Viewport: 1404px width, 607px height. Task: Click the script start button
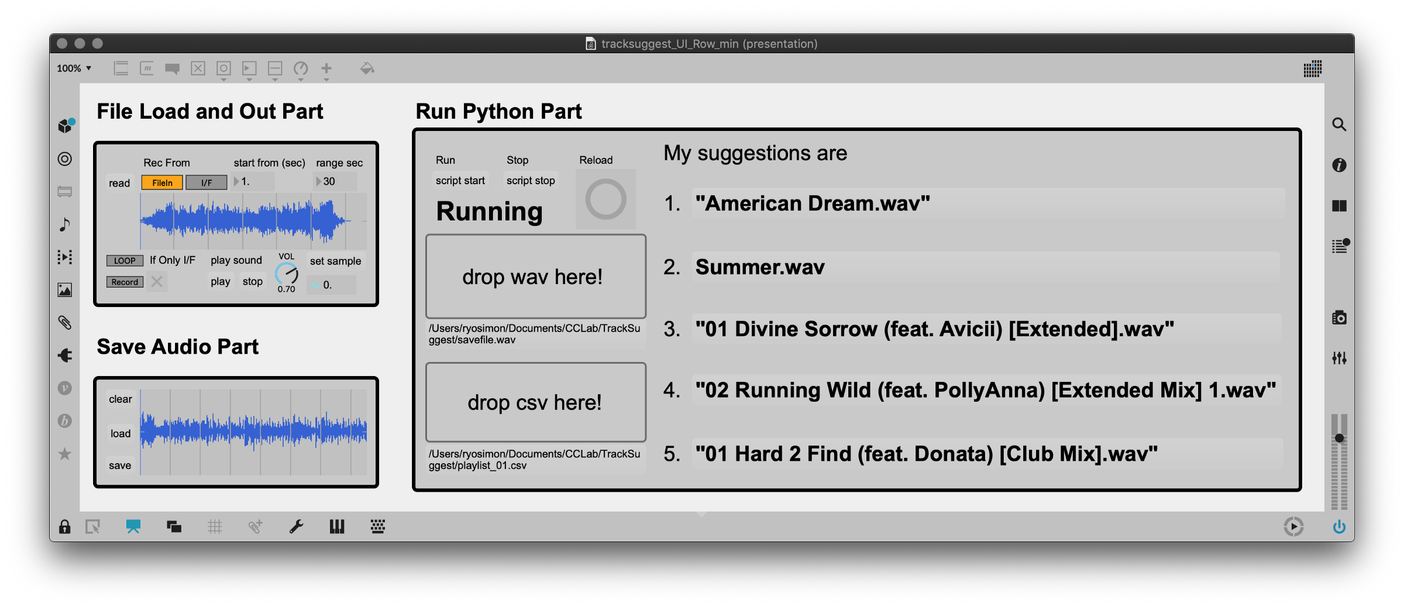point(460,181)
